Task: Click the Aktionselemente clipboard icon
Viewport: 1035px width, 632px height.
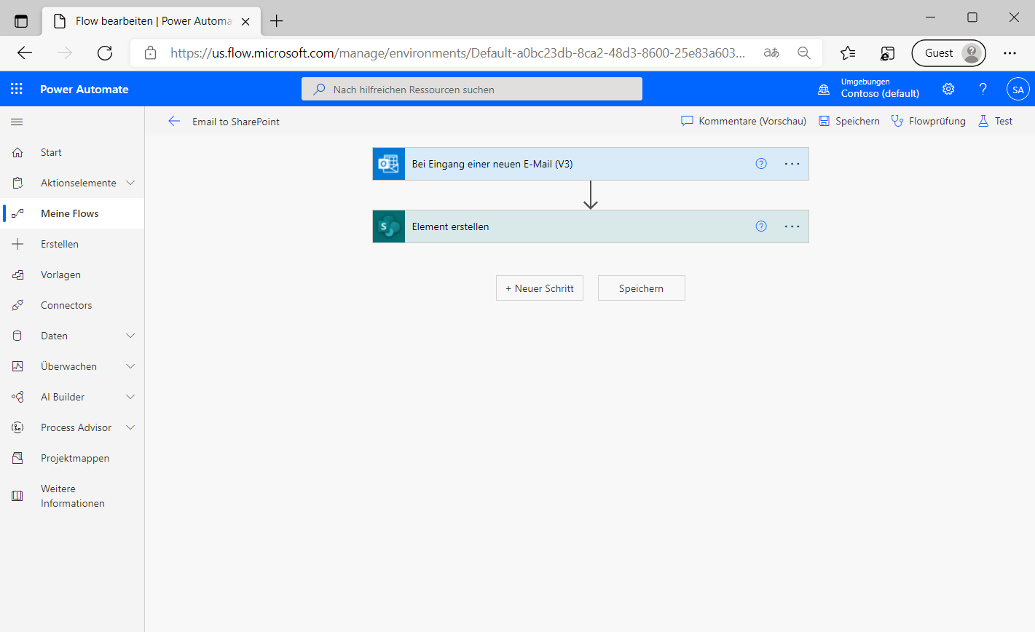Action: (x=17, y=183)
